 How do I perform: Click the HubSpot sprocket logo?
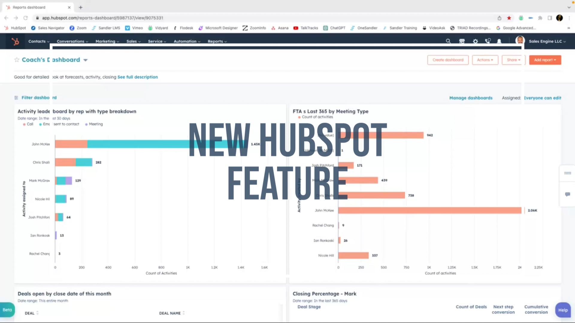click(x=15, y=41)
